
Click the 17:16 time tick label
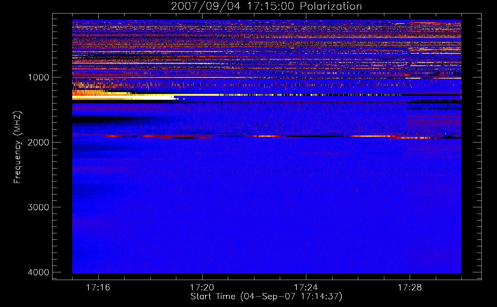pos(98,288)
